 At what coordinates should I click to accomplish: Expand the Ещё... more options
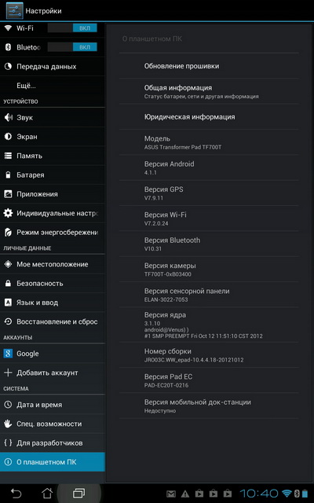coord(53,86)
